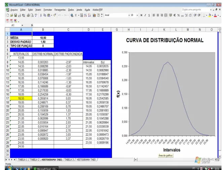This screenshot has width=223, height=170.
Task: Click the Open file folder icon
Action: point(11,15)
